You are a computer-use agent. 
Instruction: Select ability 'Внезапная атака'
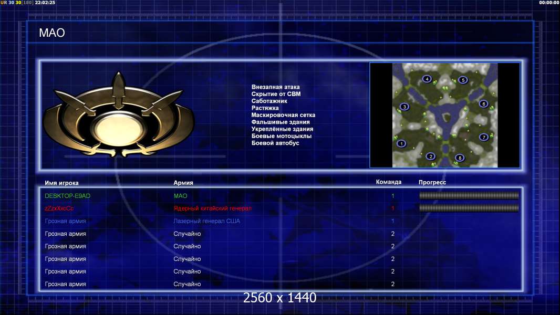pos(275,87)
